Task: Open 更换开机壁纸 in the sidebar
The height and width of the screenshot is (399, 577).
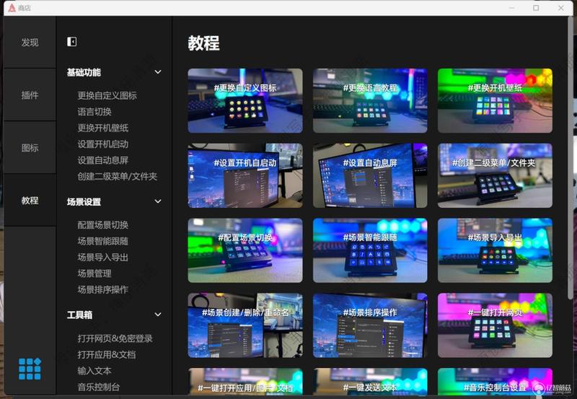Action: tap(103, 128)
